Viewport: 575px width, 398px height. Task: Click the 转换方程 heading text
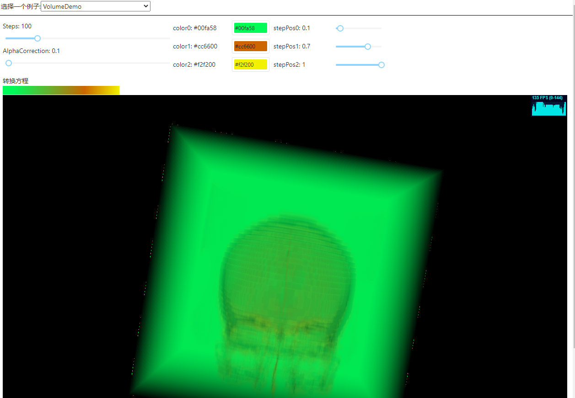(16, 81)
